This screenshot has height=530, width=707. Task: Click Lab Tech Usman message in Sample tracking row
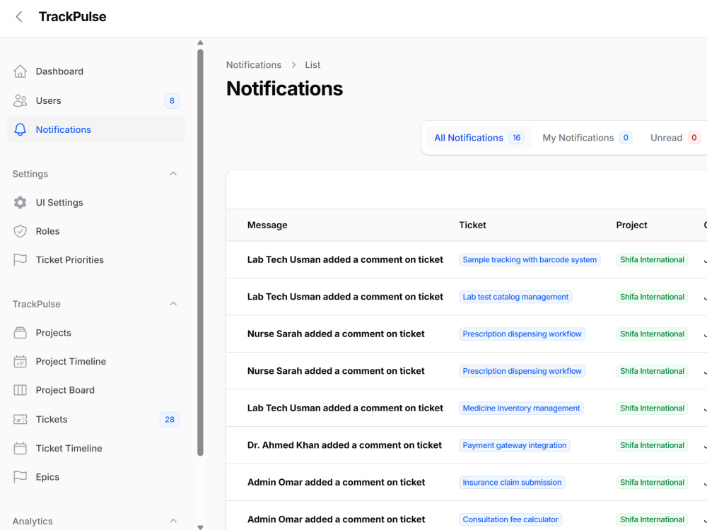(x=345, y=259)
